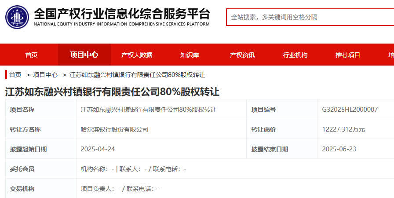This screenshot has height=198, width=394.
Task: Select the 披露结束日期 label cell
Action: (282, 149)
